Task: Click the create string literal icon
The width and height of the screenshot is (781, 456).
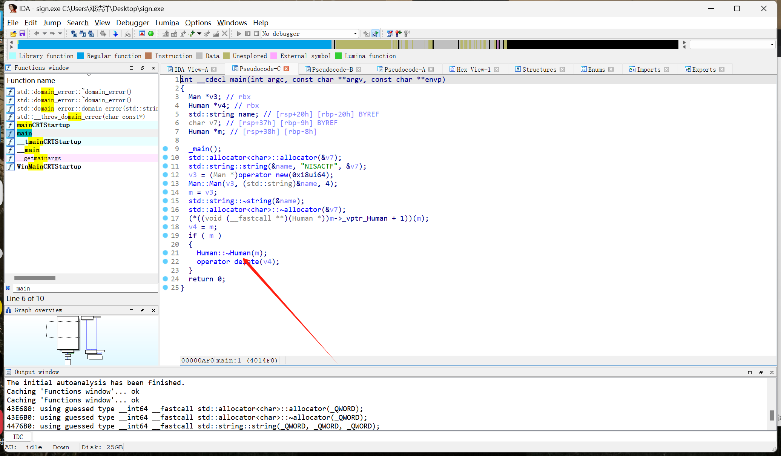Action: point(183,34)
